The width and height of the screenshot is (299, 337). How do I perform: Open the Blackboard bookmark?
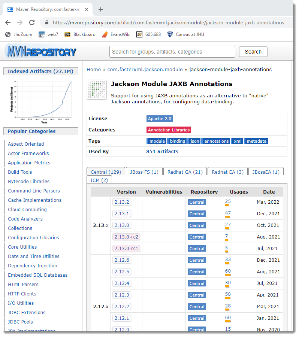80,34
